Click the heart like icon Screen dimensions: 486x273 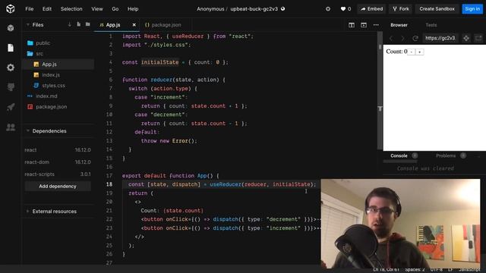(x=342, y=9)
